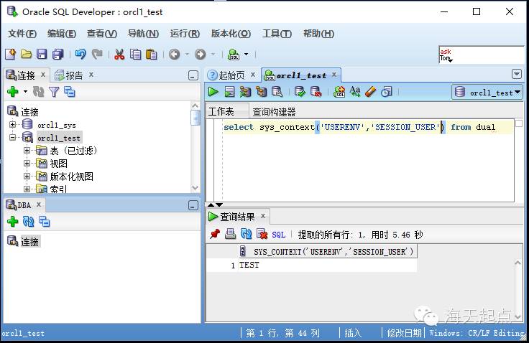The height and width of the screenshot is (343, 529).
Task: Click the SQL History clock icon
Action: point(387,92)
